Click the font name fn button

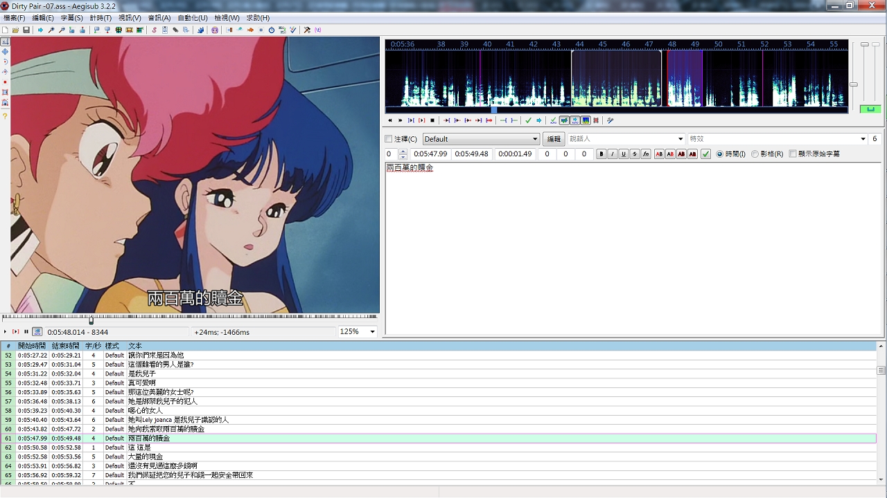[x=646, y=154]
